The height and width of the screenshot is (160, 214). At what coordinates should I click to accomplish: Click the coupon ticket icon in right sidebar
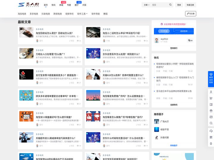coord(211,105)
